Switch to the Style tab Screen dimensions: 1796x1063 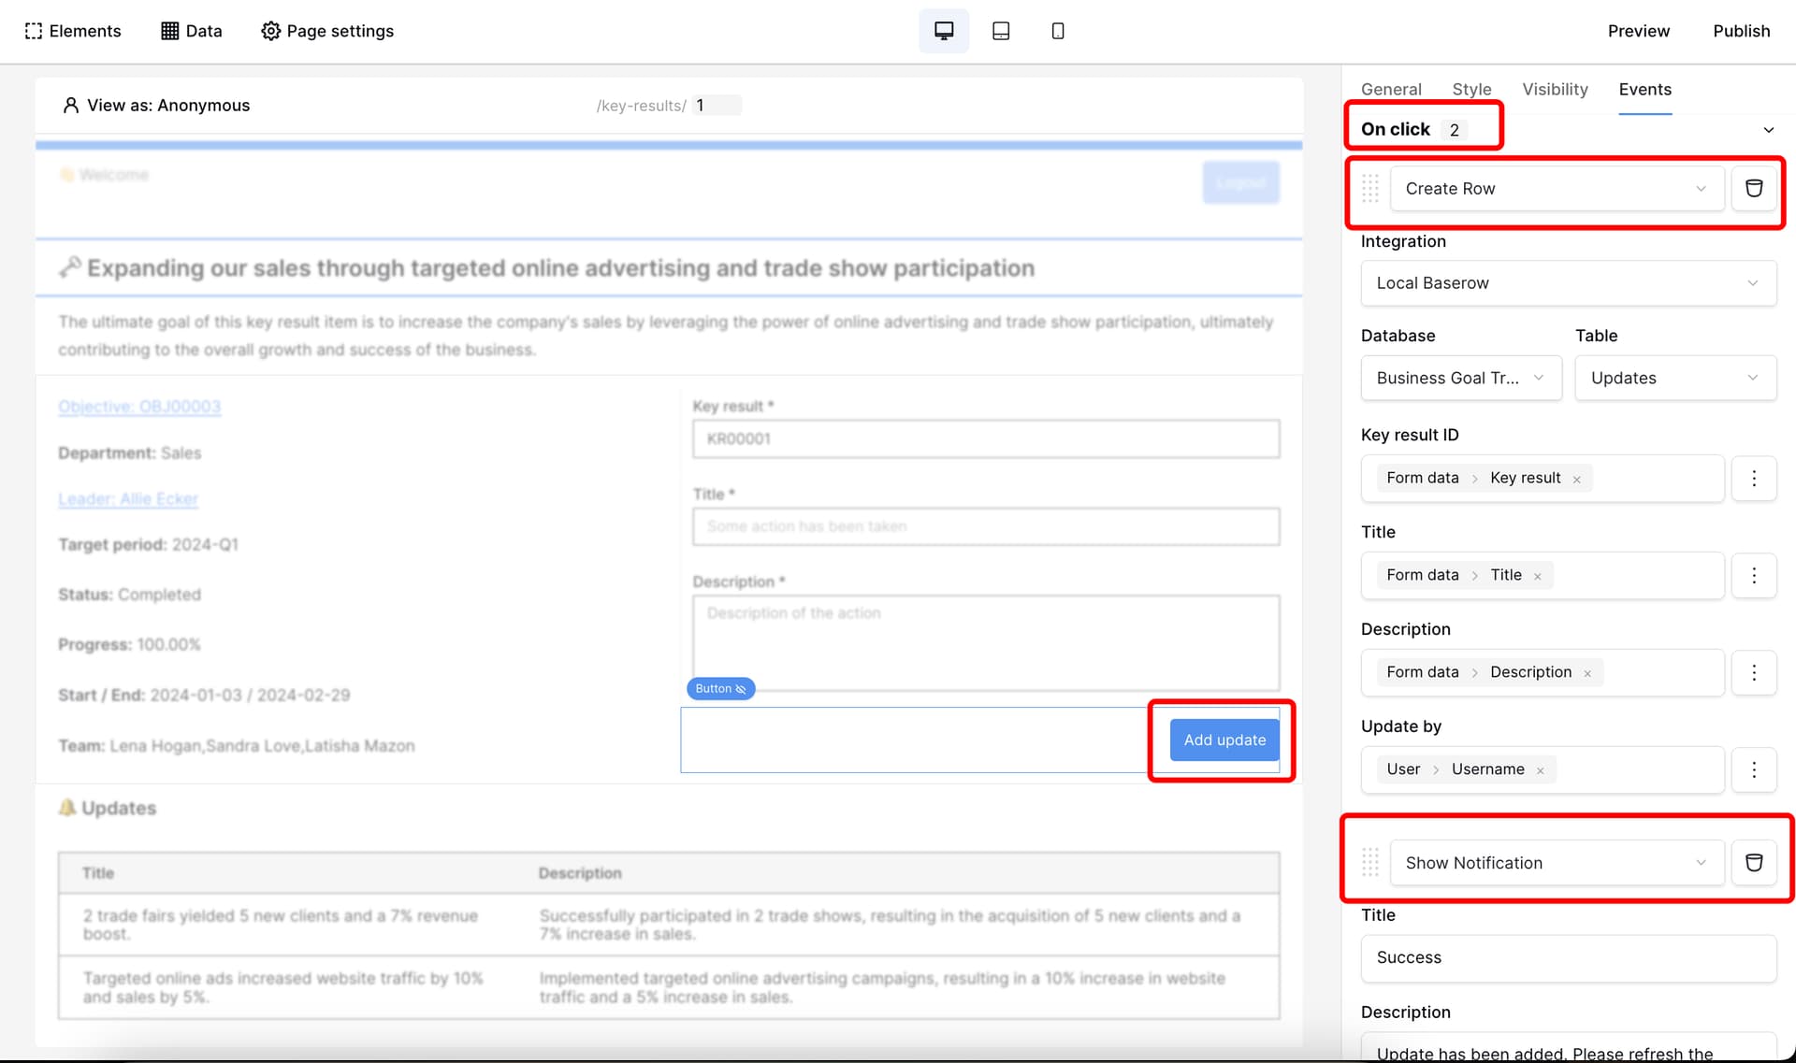[x=1471, y=89]
